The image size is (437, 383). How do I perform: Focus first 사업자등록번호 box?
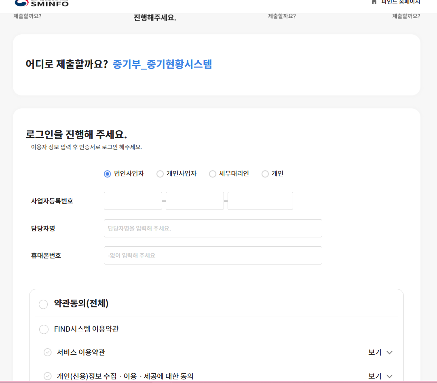[x=133, y=201]
